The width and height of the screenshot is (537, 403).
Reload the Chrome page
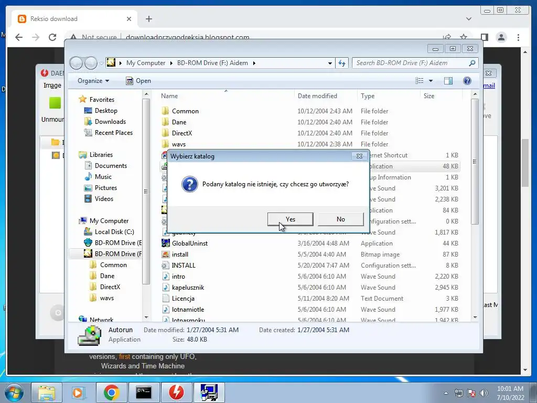[x=52, y=37]
